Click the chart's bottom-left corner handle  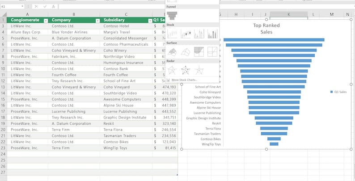182,149
